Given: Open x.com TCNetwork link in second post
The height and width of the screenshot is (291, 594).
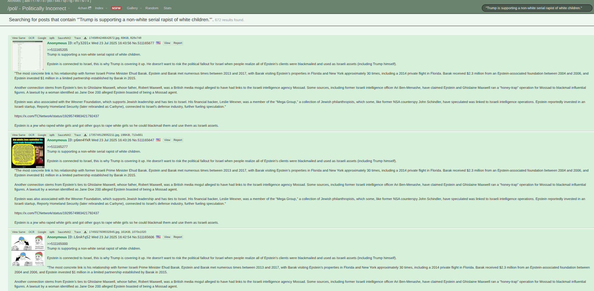Looking at the screenshot, I should tap(57, 213).
